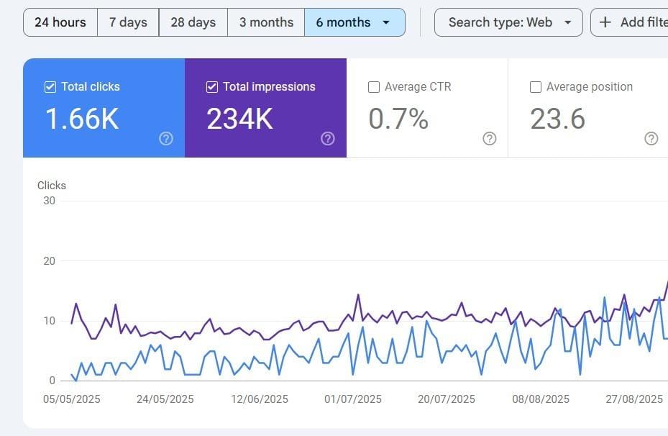
Task: Expand the 6 months dropdown arrow
Action: tap(386, 22)
